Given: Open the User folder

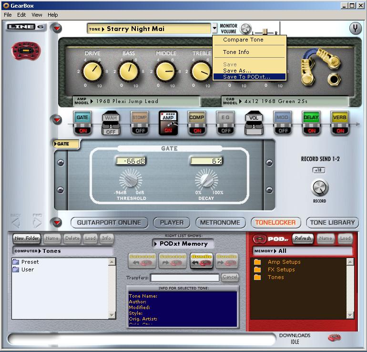Looking at the screenshot, I should 23,269.
